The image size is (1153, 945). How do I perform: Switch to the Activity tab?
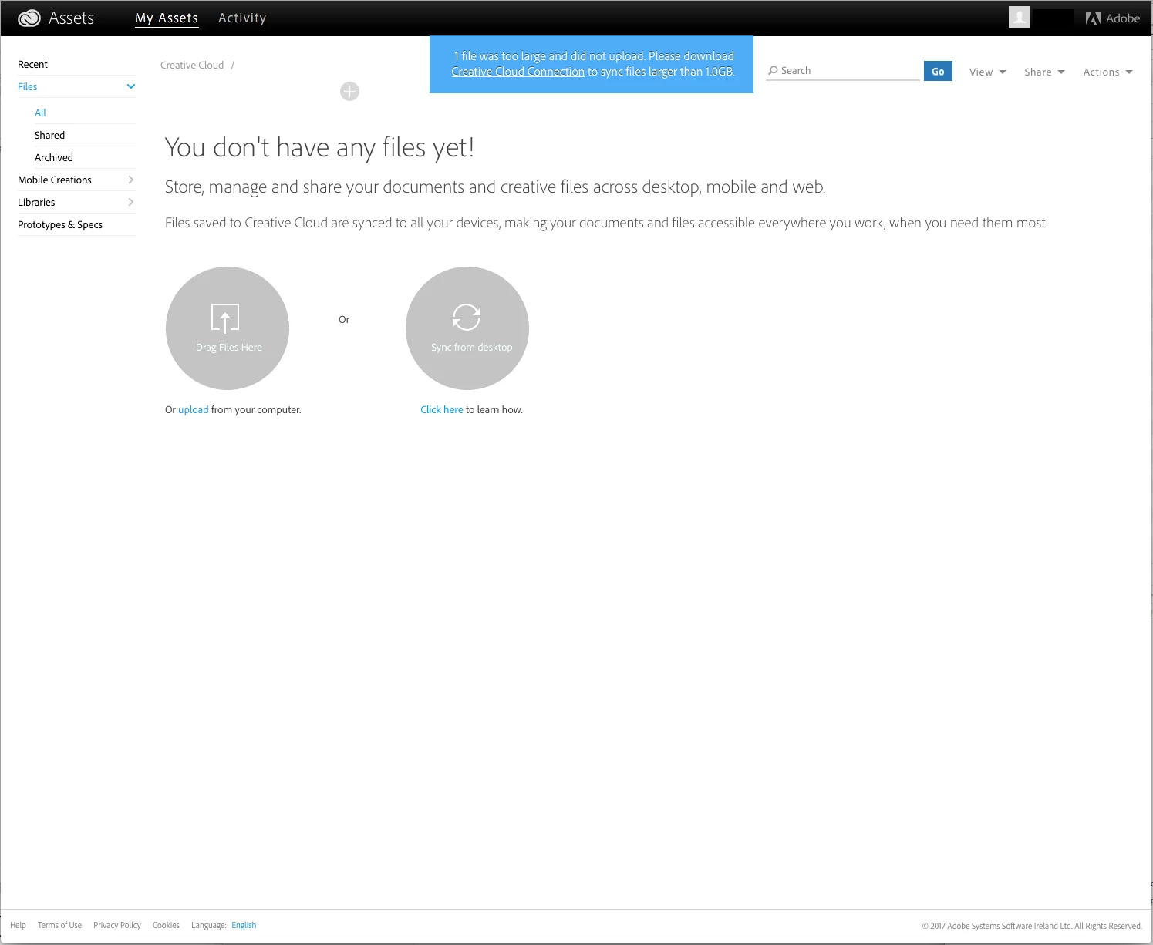pyautogui.click(x=242, y=18)
